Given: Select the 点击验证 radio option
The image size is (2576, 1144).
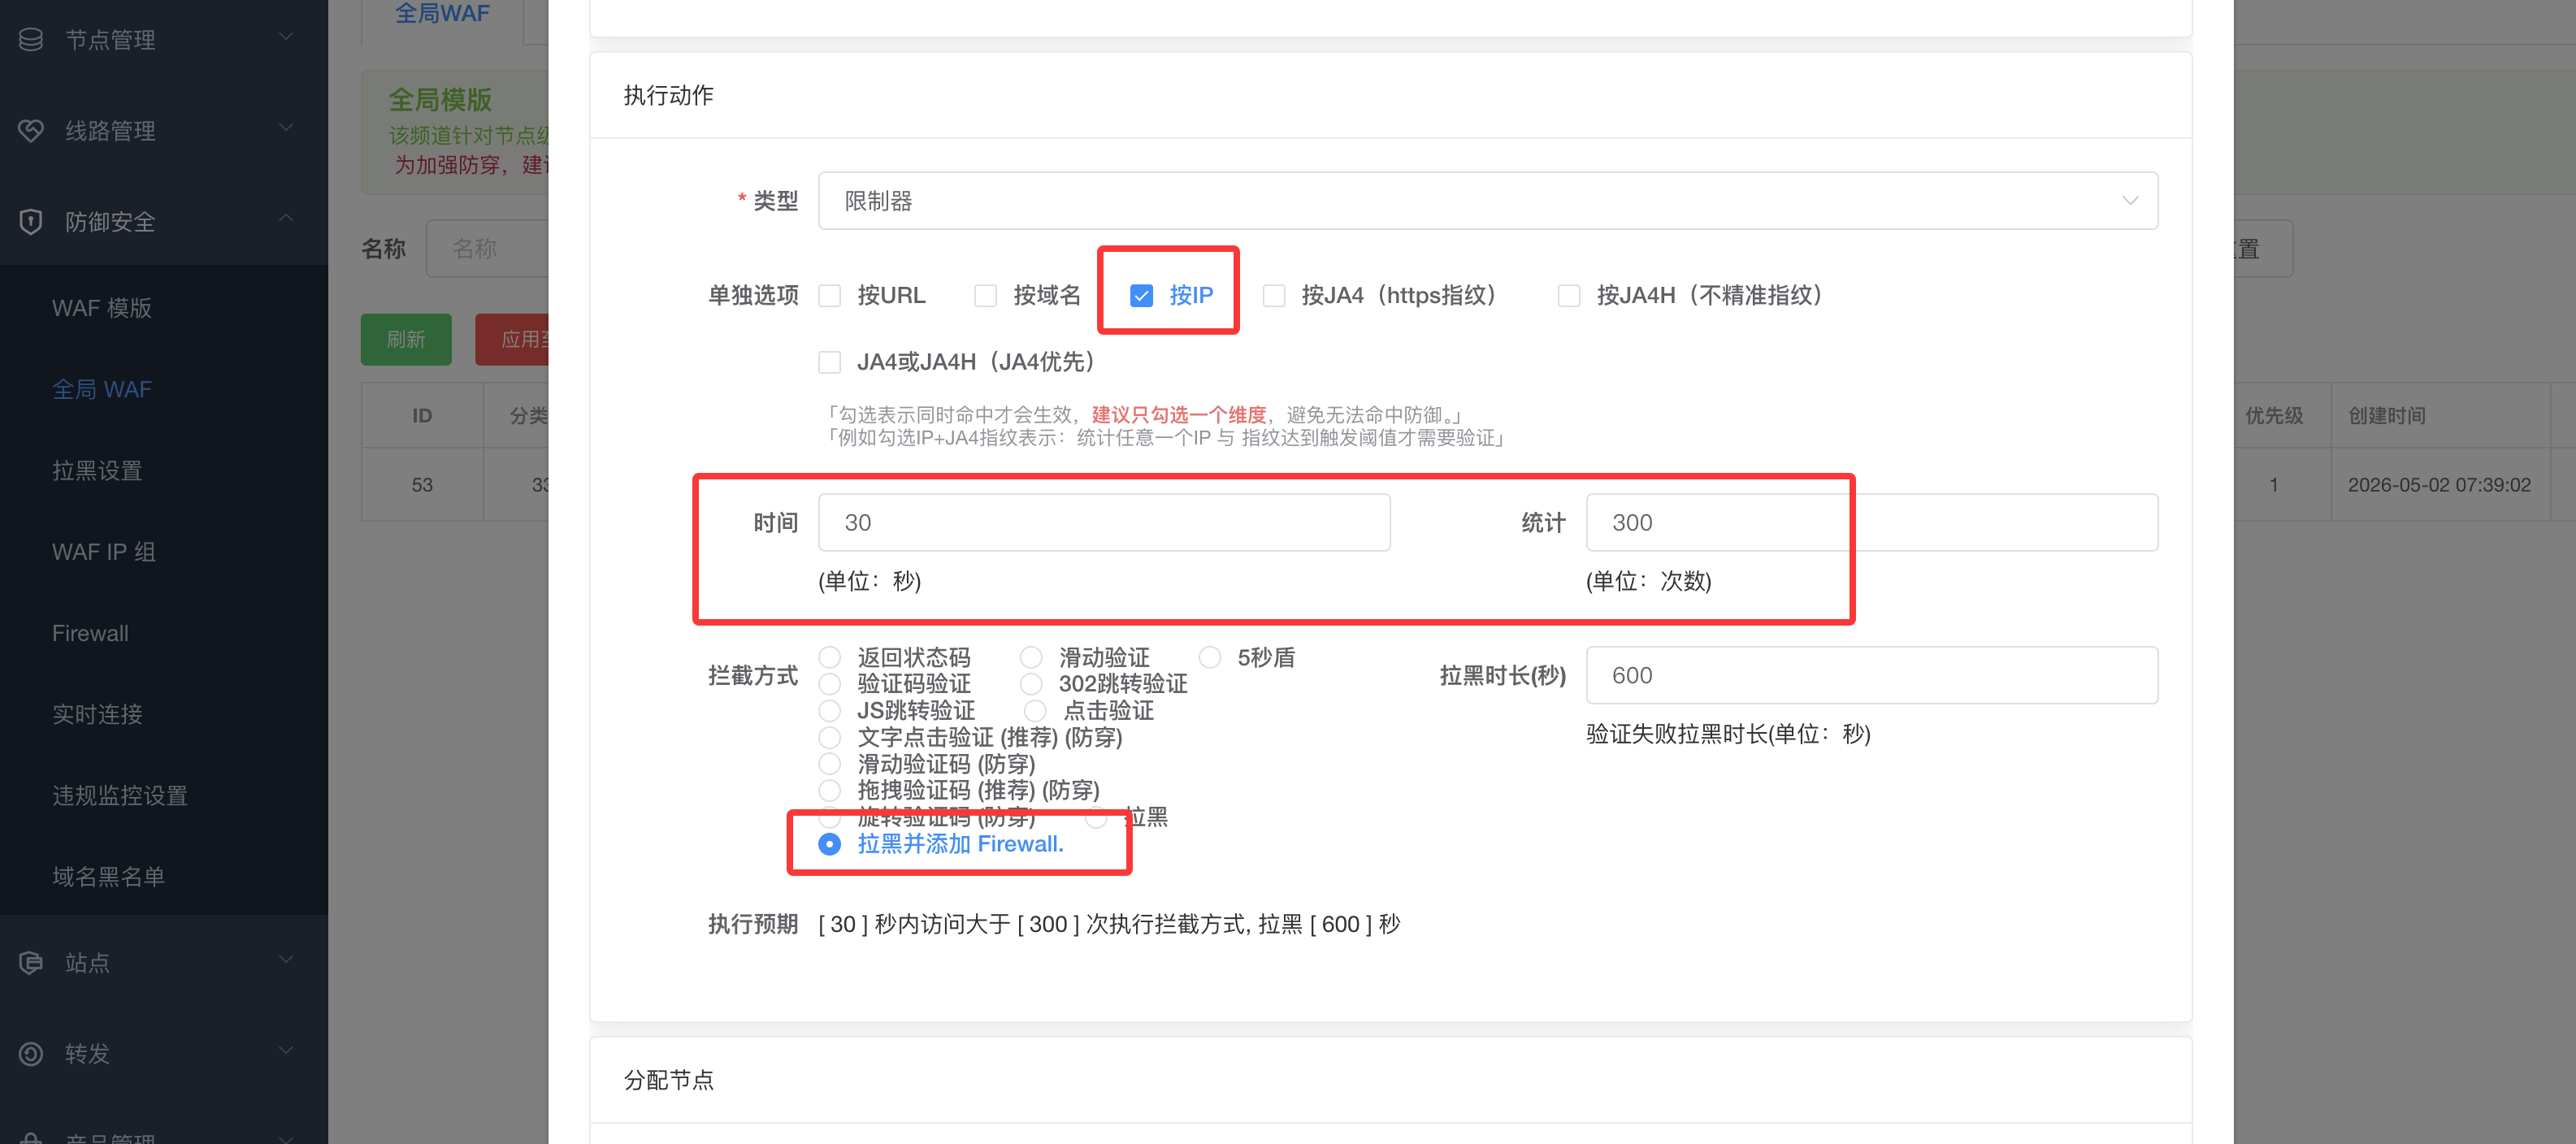Looking at the screenshot, I should [x=1036, y=711].
